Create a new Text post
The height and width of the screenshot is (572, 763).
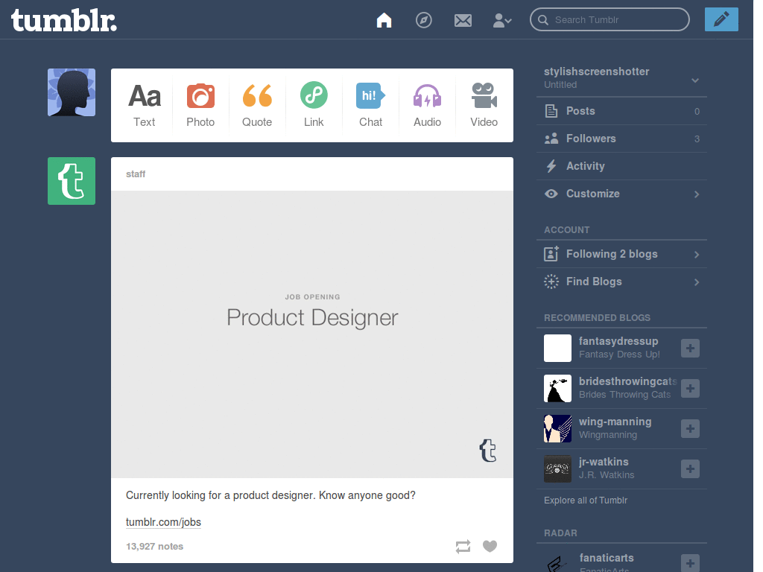[145, 105]
